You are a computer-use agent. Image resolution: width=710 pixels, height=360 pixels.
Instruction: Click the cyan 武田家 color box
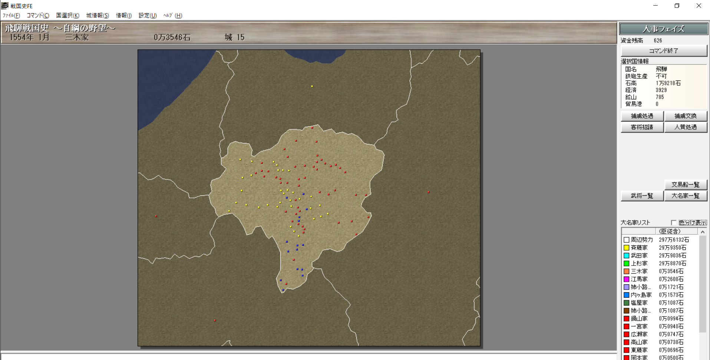pyautogui.click(x=626, y=255)
